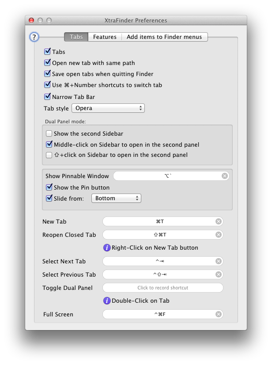Switch to the Features tab
272x365 pixels.
(105, 37)
